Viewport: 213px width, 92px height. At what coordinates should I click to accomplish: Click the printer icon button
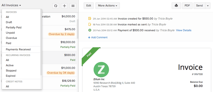click(x=176, y=6)
